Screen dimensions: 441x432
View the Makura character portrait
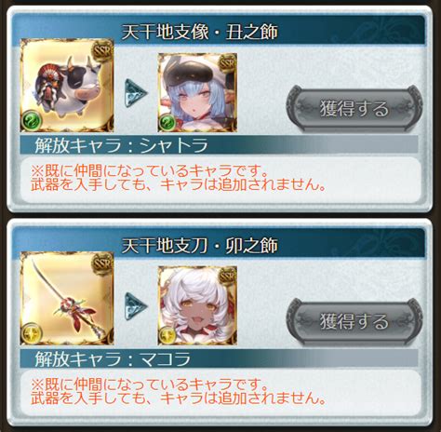pyautogui.click(x=197, y=305)
